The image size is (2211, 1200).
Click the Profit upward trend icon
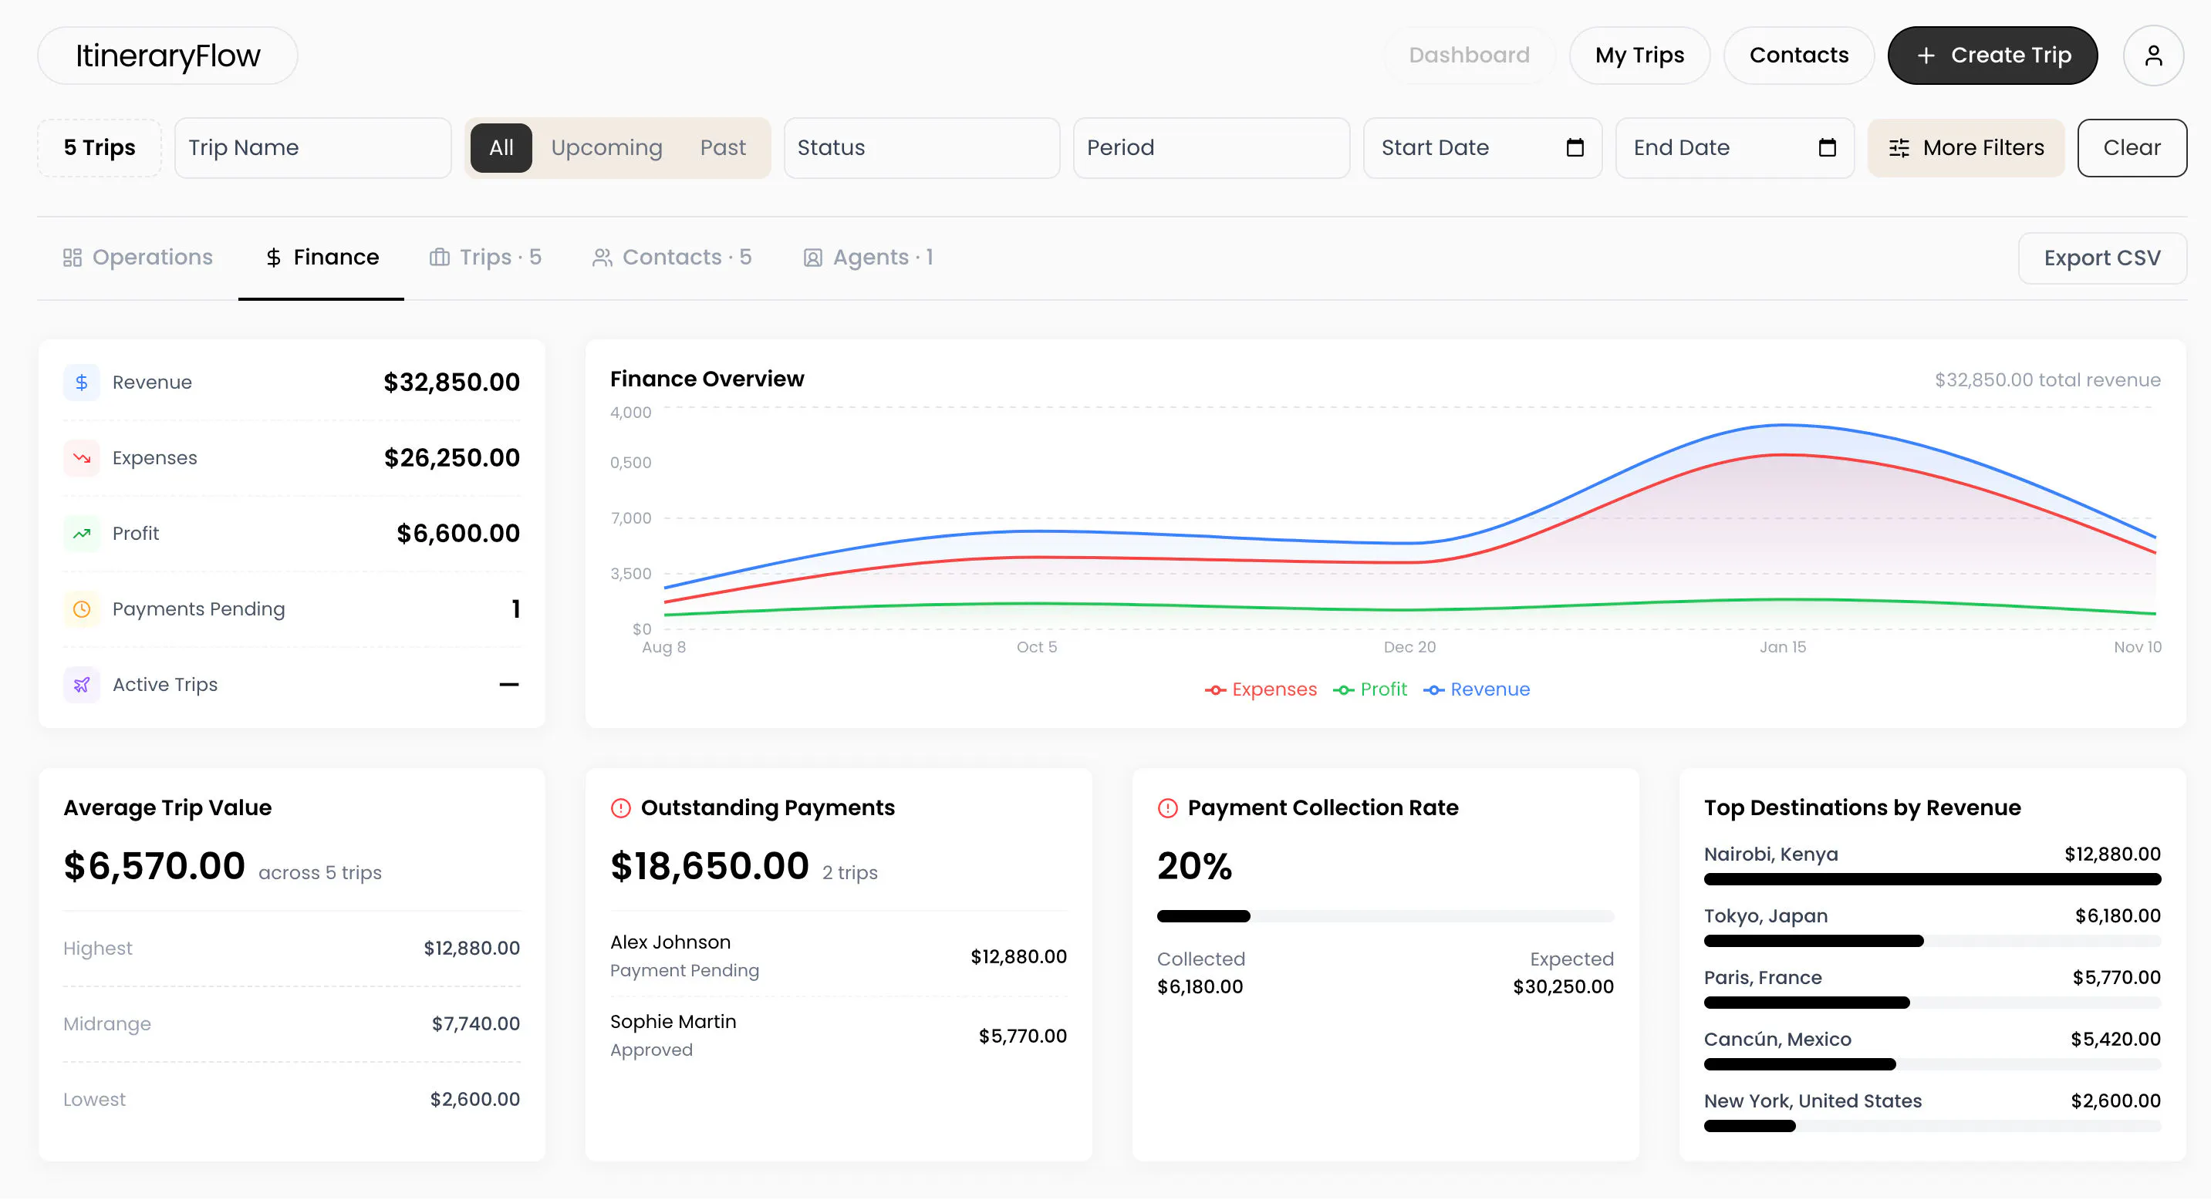[x=82, y=534]
